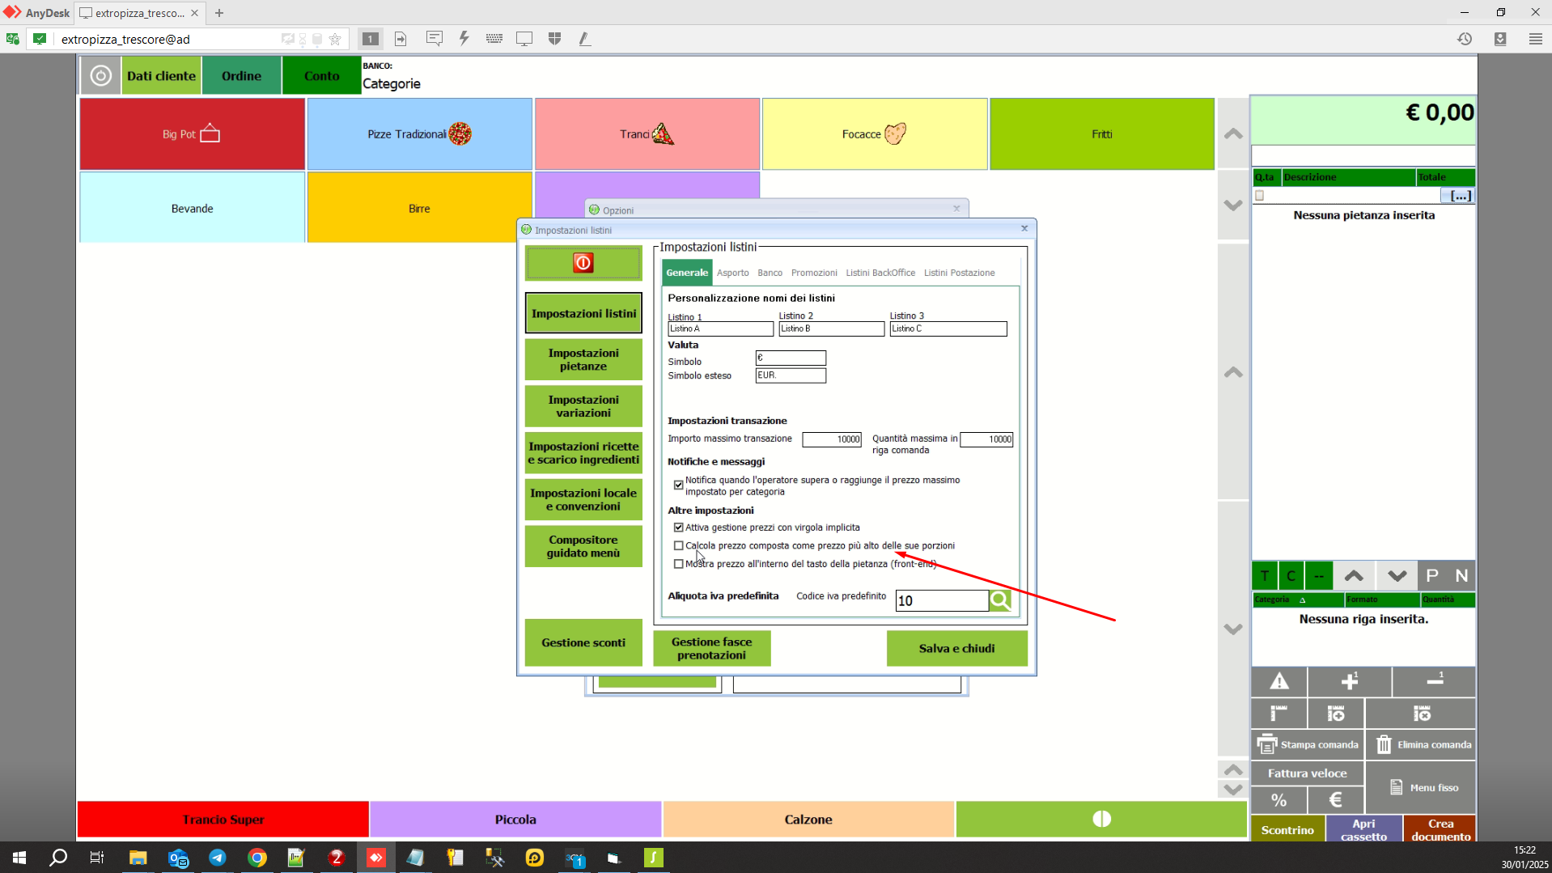Screen dimensions: 1552x873
Task: Click the euro symbol icon button
Action: coord(1335,800)
